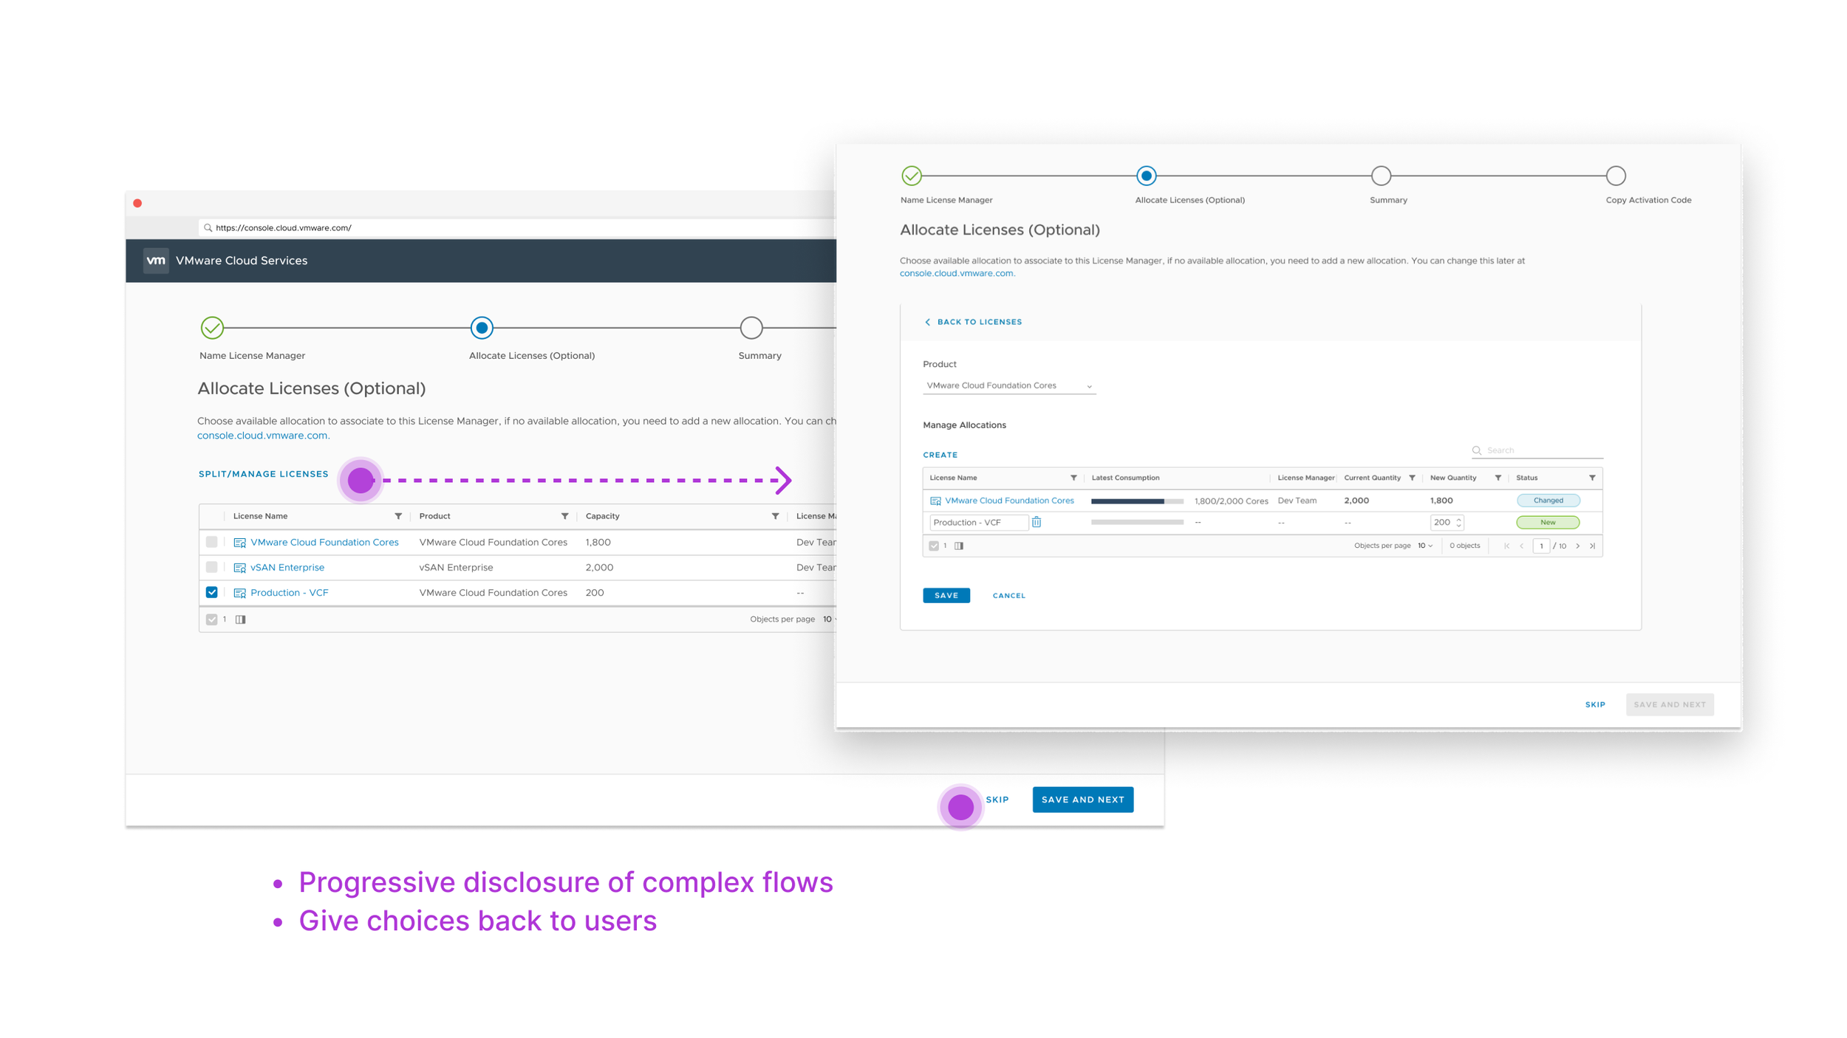The image size is (1847, 1038).
Task: Filter the Product column in licenses table
Action: (x=564, y=516)
